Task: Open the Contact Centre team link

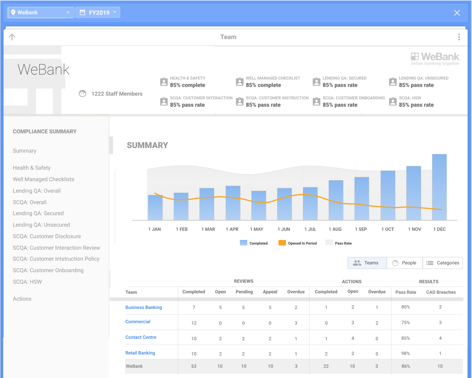Action: point(140,337)
